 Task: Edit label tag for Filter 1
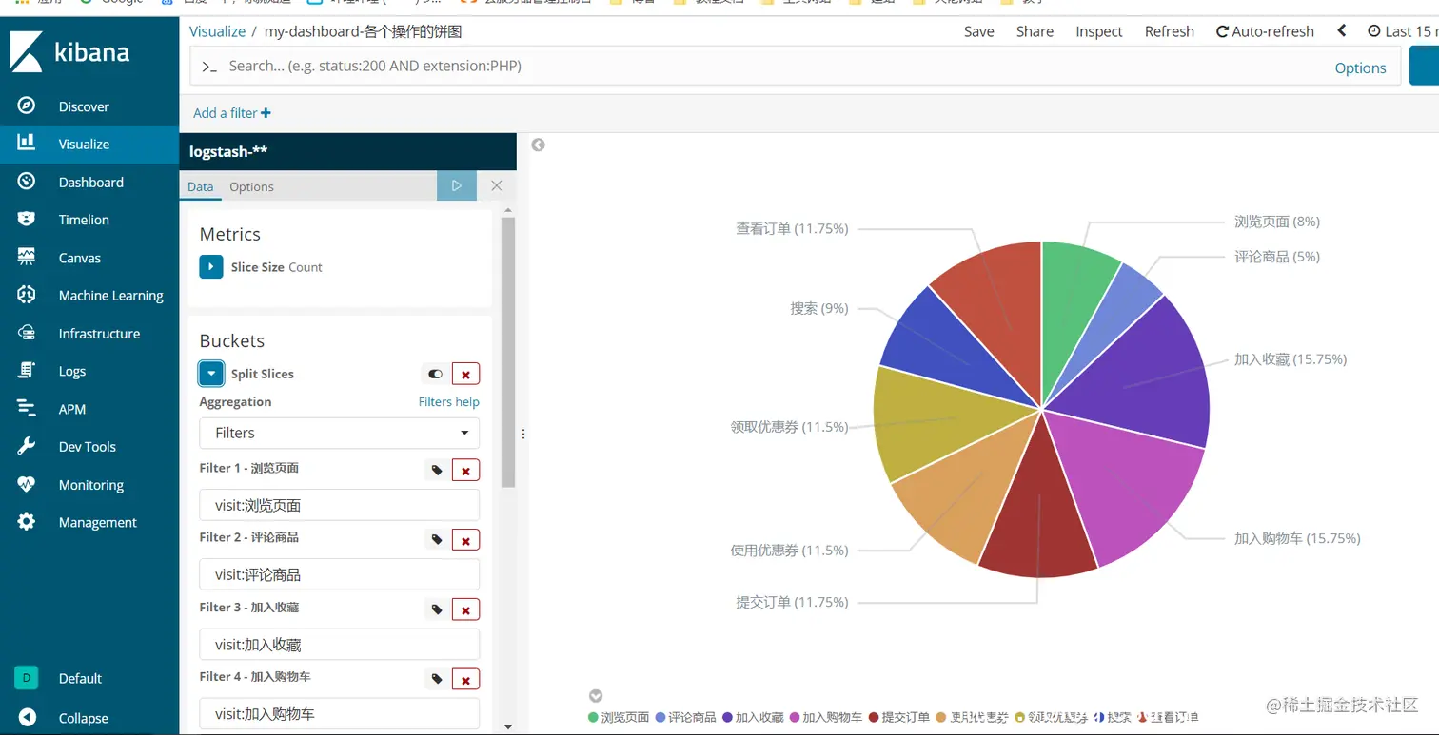tap(437, 470)
